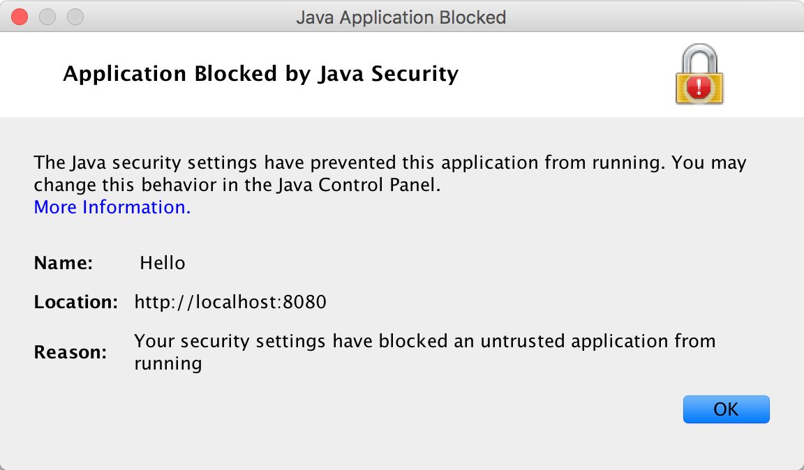
Task: Select the application name "Hello"
Action: pyautogui.click(x=162, y=263)
